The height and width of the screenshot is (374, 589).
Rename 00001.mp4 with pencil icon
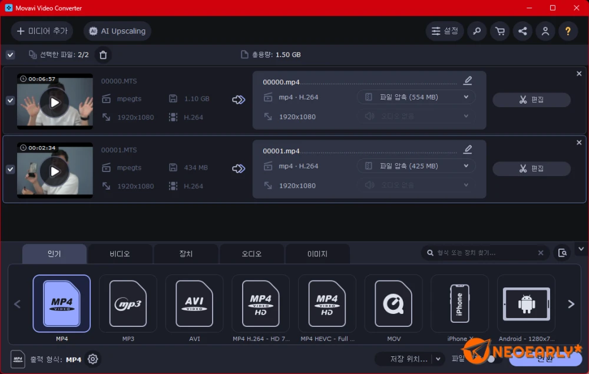[468, 150]
